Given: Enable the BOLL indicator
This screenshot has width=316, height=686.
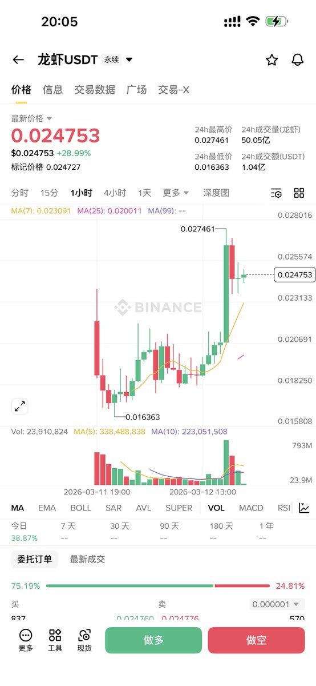Looking at the screenshot, I should [x=80, y=508].
